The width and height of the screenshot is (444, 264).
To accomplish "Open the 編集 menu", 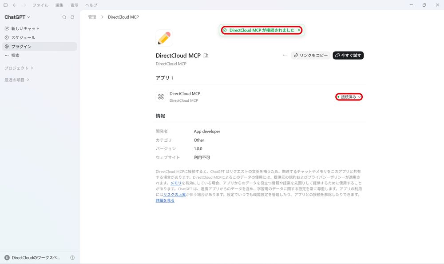I will coord(59,5).
